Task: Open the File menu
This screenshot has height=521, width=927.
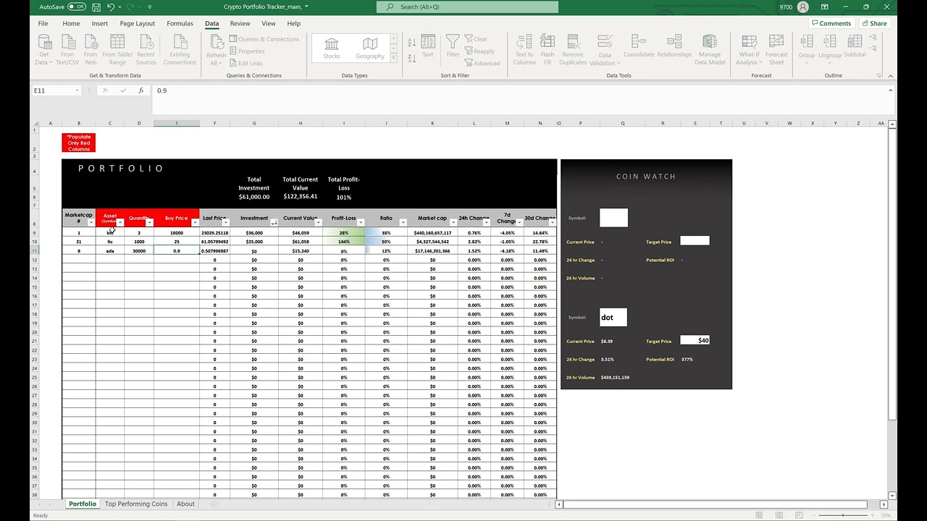Action: [43, 23]
